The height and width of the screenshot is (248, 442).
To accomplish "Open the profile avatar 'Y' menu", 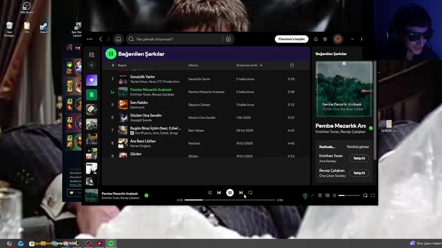I will 338,39.
